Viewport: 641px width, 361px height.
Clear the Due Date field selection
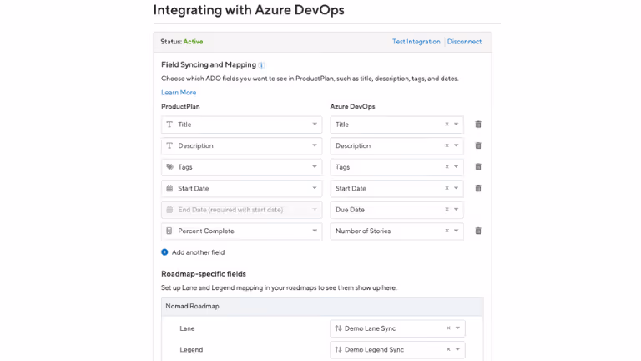click(447, 210)
